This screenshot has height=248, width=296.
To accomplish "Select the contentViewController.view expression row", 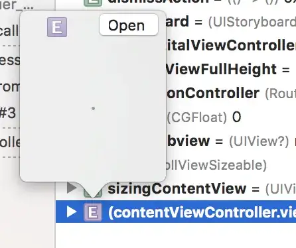I will point(176,212).
